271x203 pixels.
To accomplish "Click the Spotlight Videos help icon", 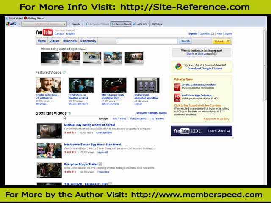I will 70,113.
